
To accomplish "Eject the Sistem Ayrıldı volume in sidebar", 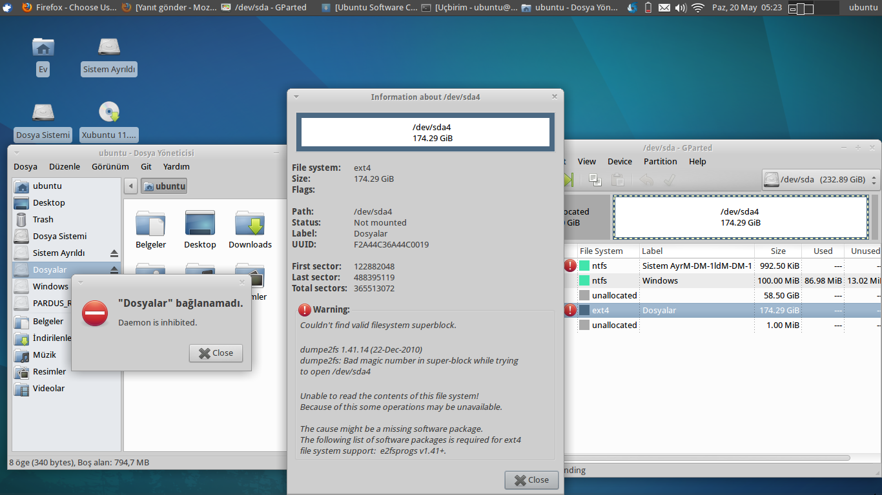I will 114,253.
